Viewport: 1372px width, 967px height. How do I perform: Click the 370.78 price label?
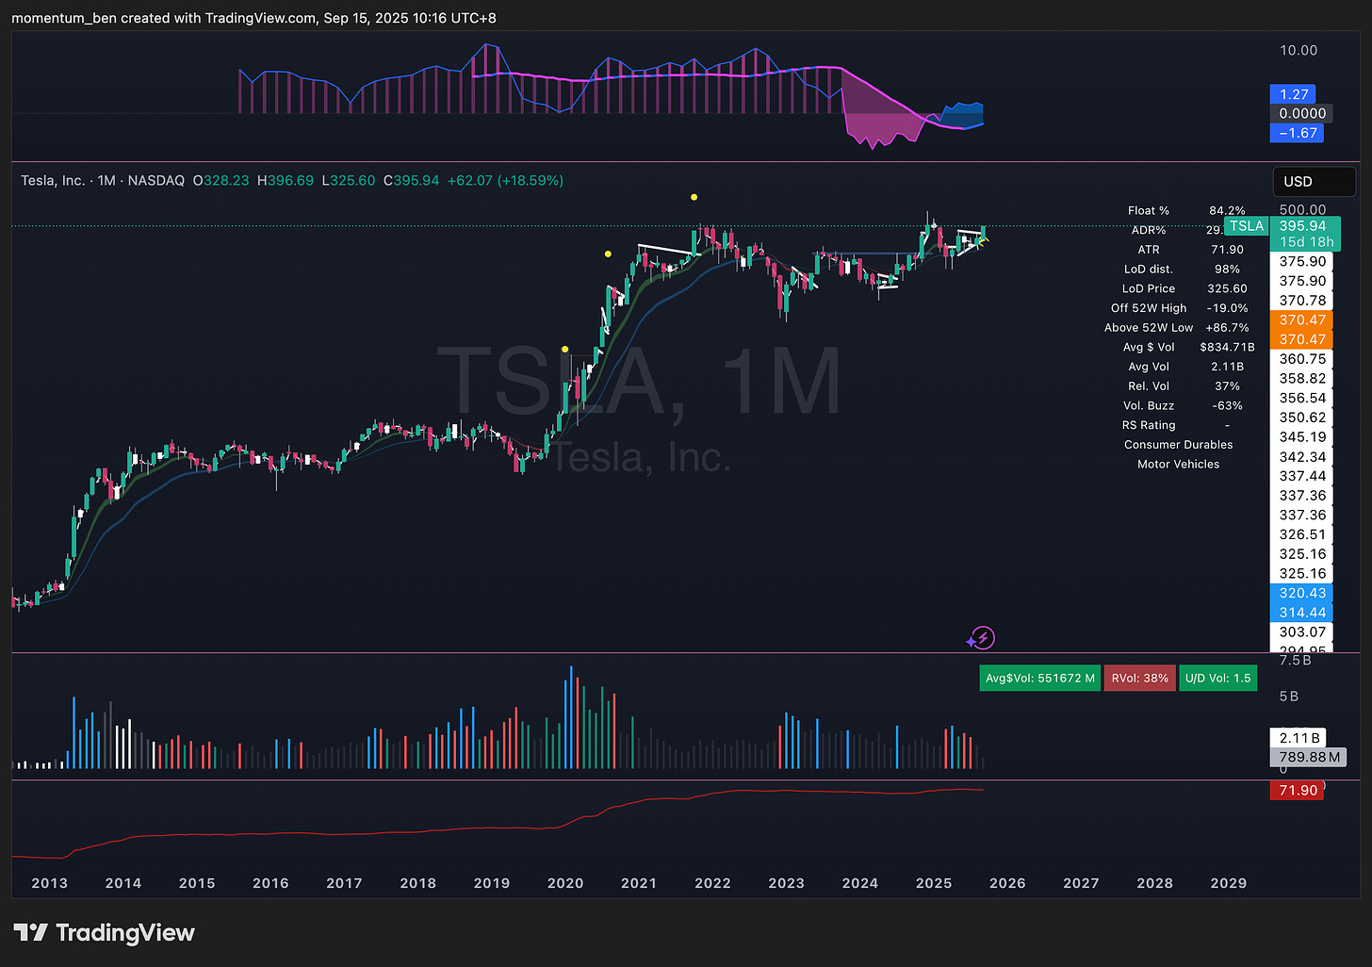[x=1302, y=301]
